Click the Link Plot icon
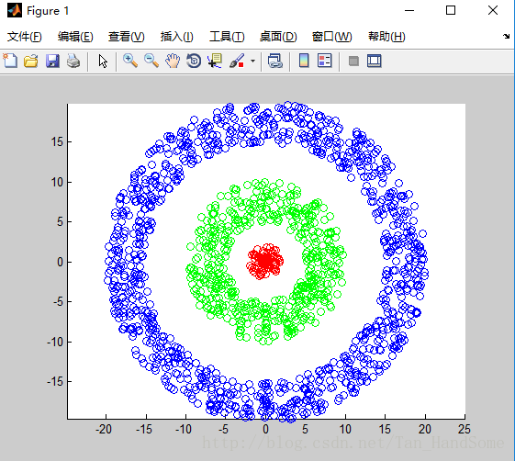Image resolution: width=515 pixels, height=461 pixels. pyautogui.click(x=274, y=62)
